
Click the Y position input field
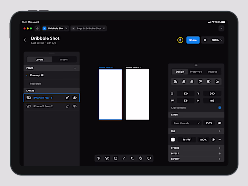[x=212, y=94]
